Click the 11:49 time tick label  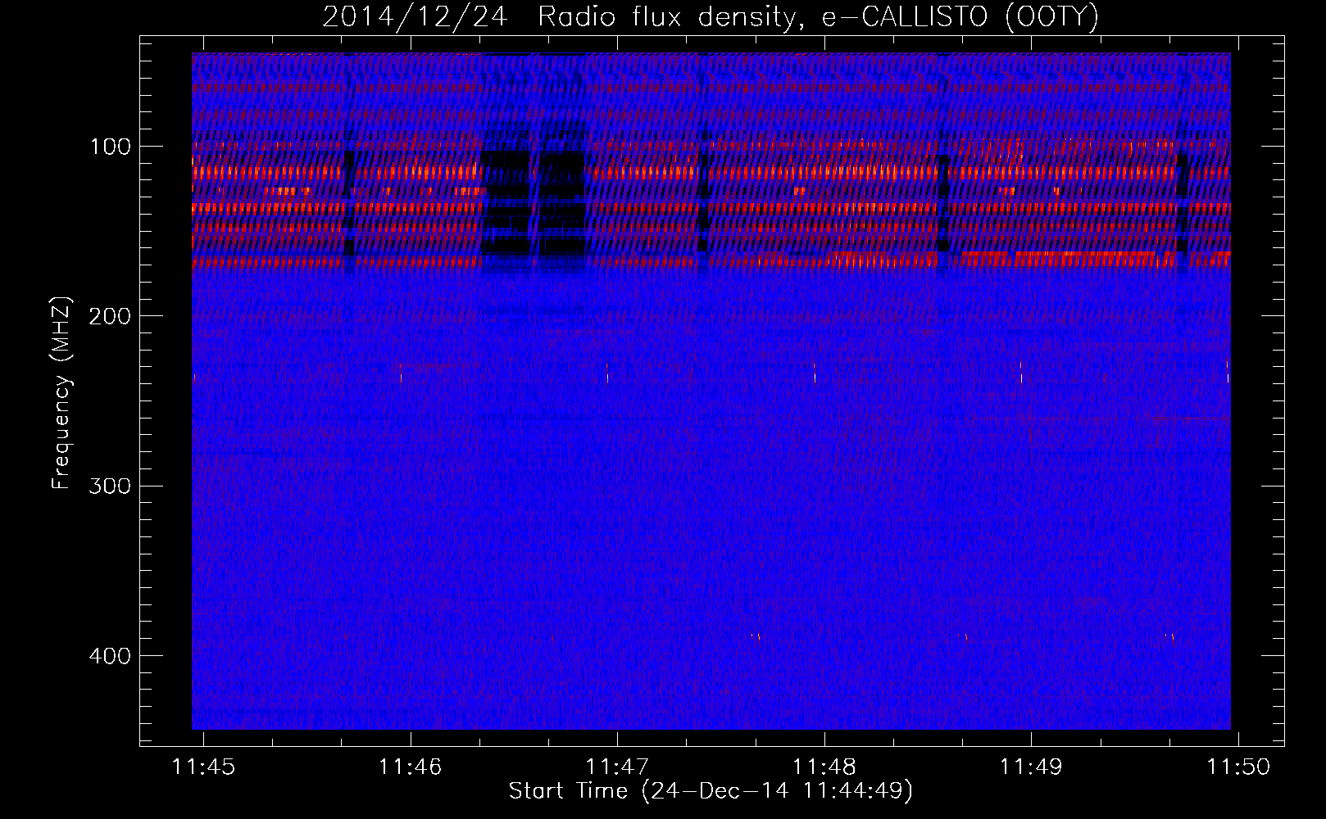[x=1030, y=767]
